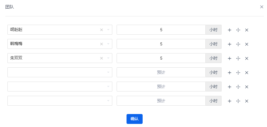
Task: Expand the 朱双双 member dropdown arrow
Action: (108, 58)
